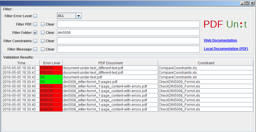Screen dimensions: 256x132
Task: Tick the Clear checkbox for Filter Message
Action: tap(43, 49)
